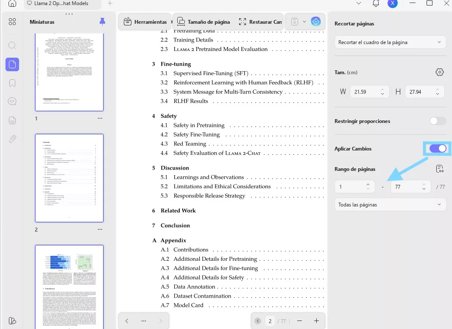
Task: Open the Herramientas menu
Action: [145, 22]
